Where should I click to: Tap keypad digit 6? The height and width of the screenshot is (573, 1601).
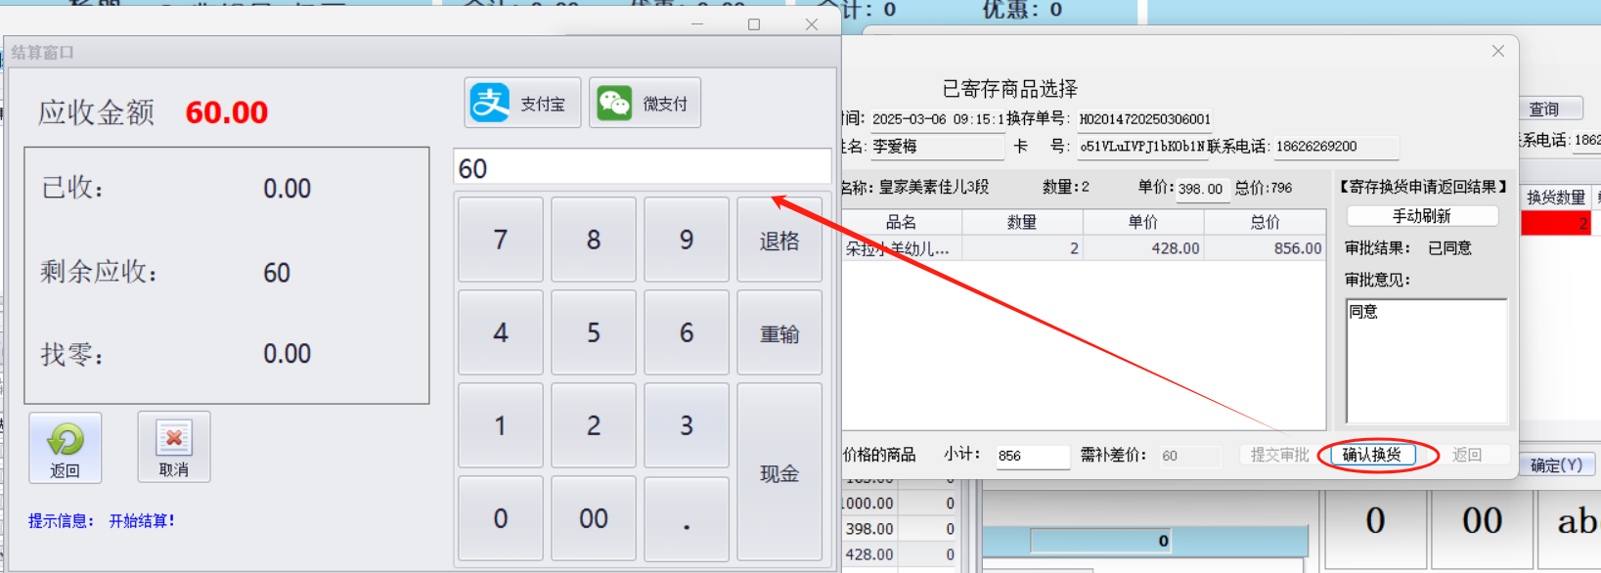click(687, 332)
